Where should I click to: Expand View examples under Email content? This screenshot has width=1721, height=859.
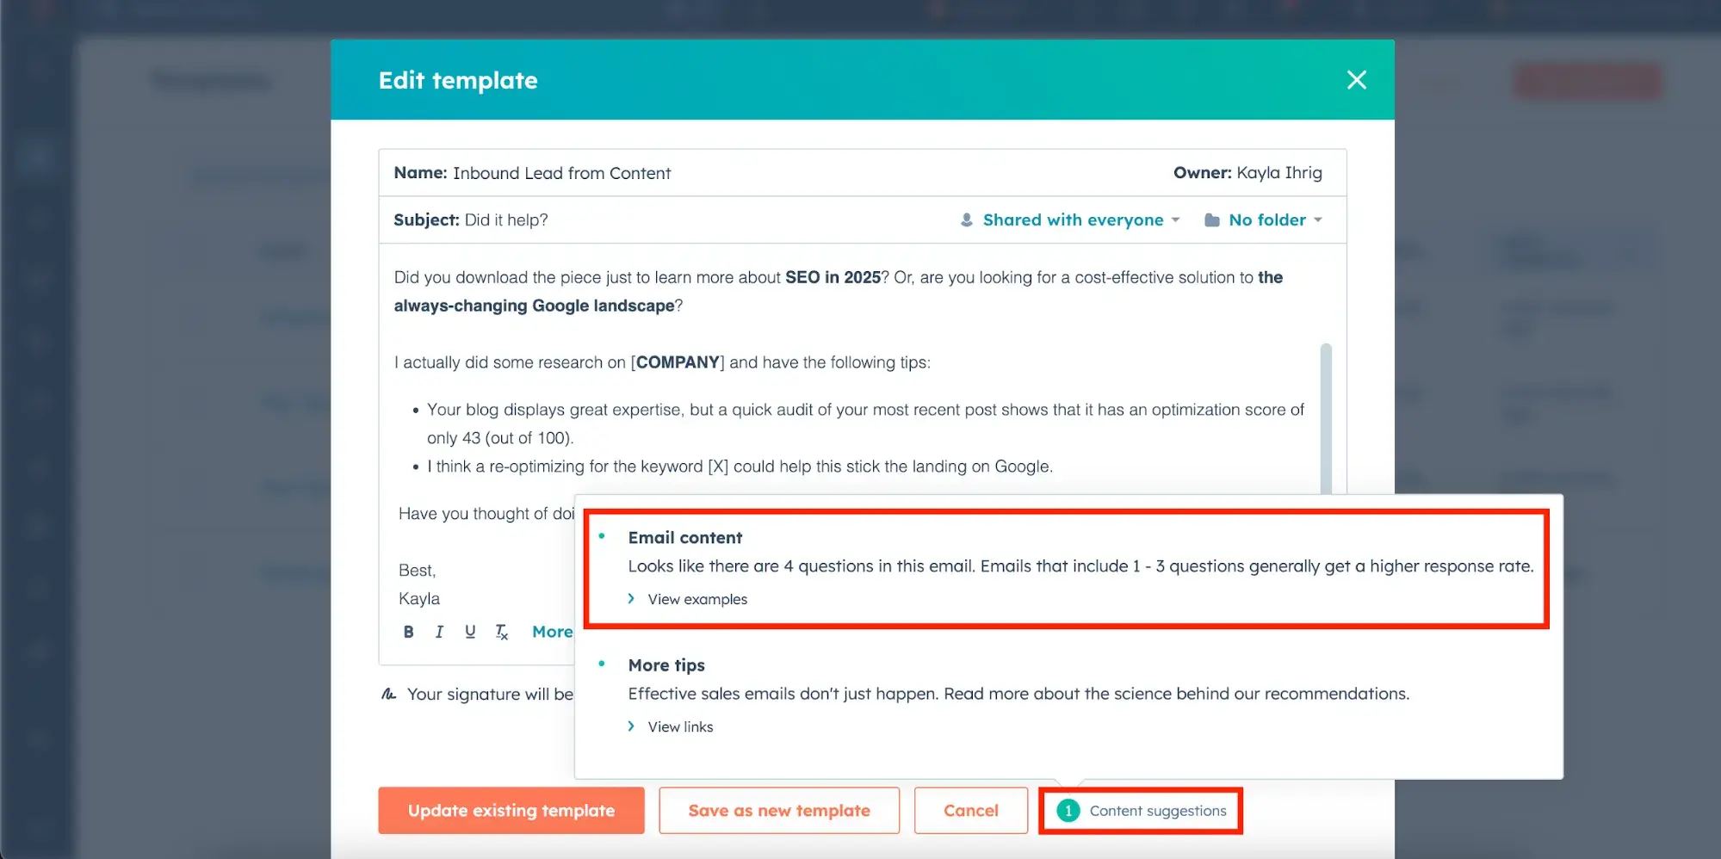(696, 599)
